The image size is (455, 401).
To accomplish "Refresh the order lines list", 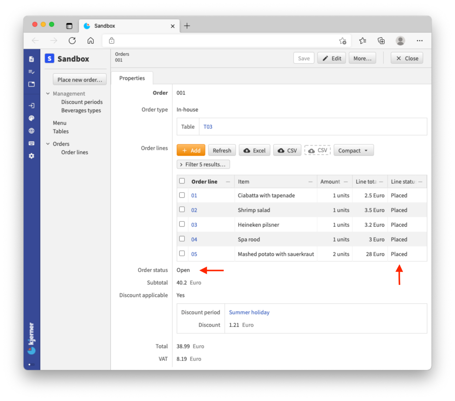I will tap(222, 150).
